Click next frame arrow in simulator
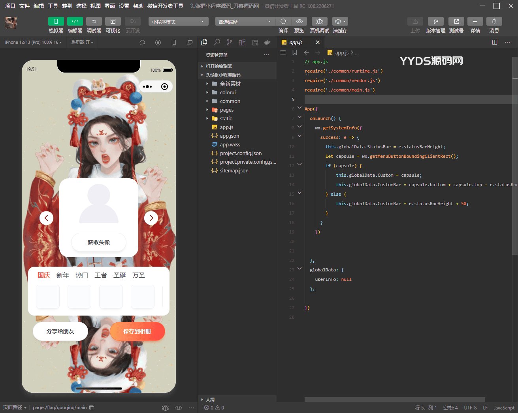Viewport: 518px width, 413px height. [151, 218]
